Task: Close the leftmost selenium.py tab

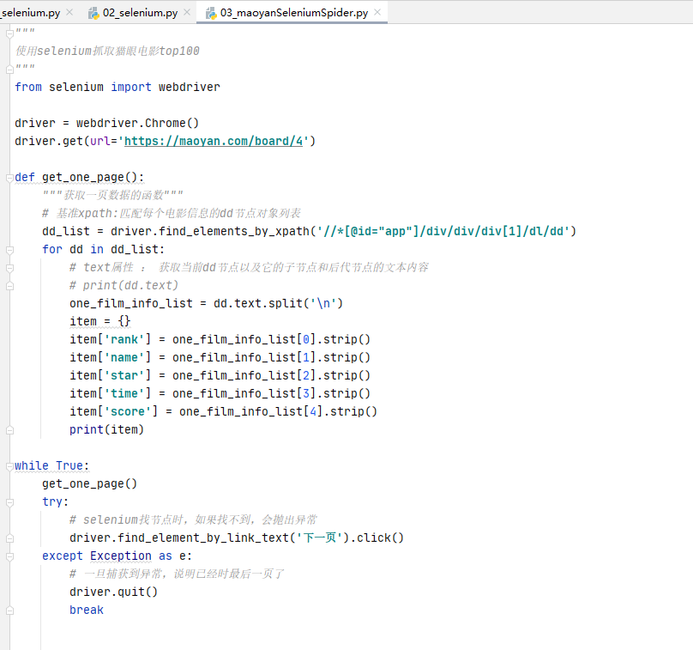Action: coord(69,12)
